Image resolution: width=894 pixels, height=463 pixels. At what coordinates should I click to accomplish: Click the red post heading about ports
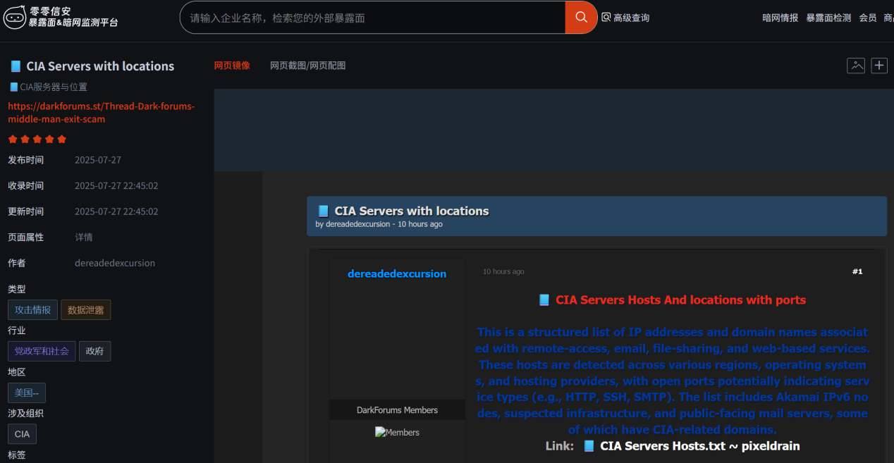click(x=680, y=300)
